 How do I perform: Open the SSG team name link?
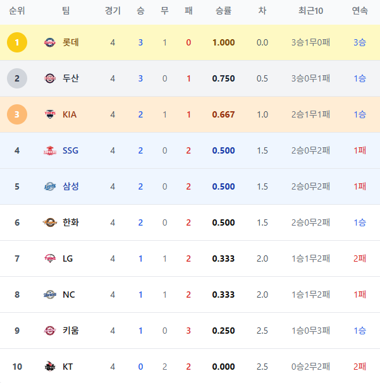pyautogui.click(x=70, y=150)
